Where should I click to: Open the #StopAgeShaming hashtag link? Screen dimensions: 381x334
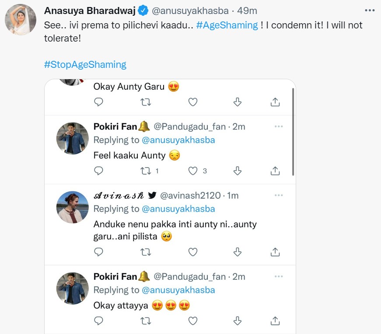coord(85,65)
